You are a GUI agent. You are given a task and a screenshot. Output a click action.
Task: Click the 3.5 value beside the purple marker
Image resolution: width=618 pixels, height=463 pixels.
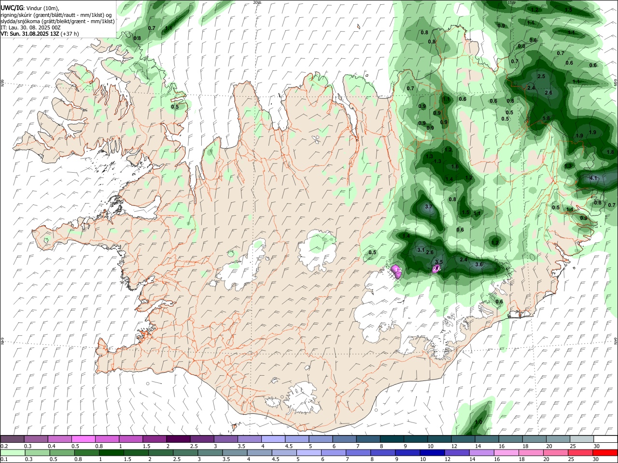[438, 262]
